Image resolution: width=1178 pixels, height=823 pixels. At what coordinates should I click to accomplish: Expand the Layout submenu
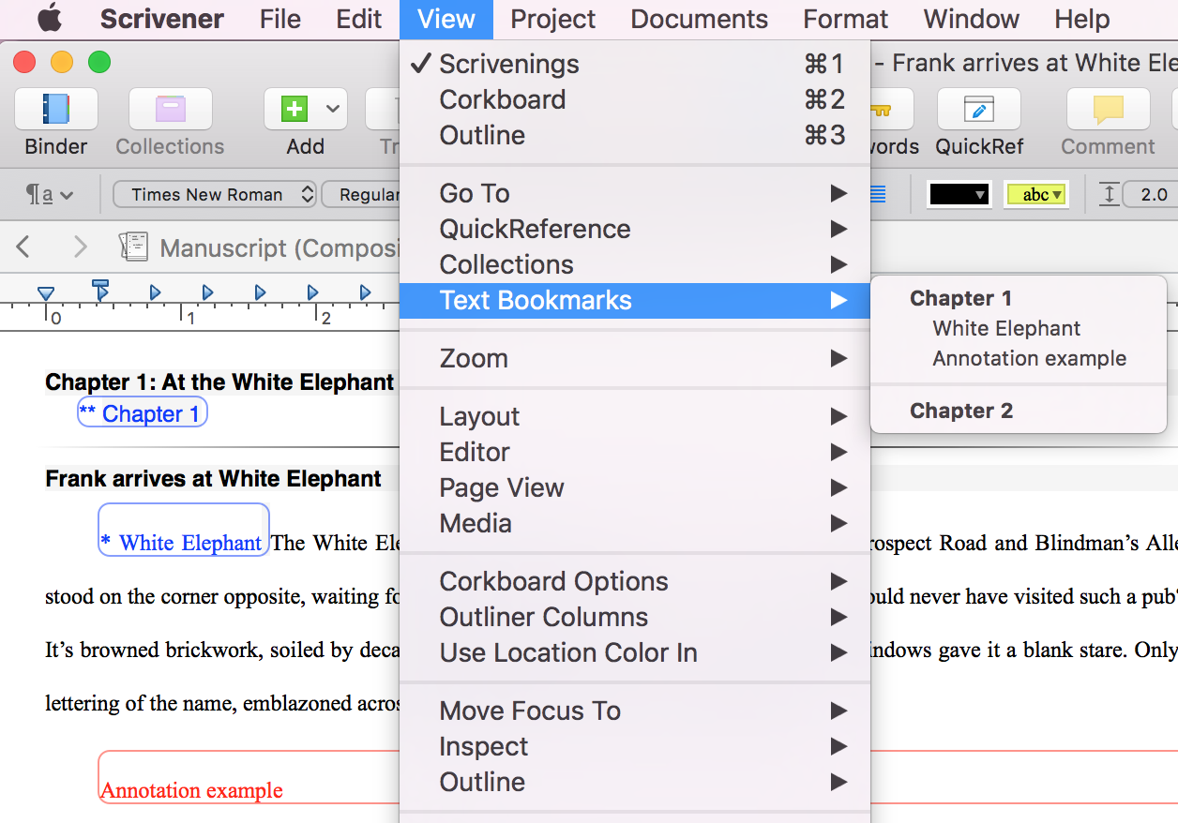(635, 416)
